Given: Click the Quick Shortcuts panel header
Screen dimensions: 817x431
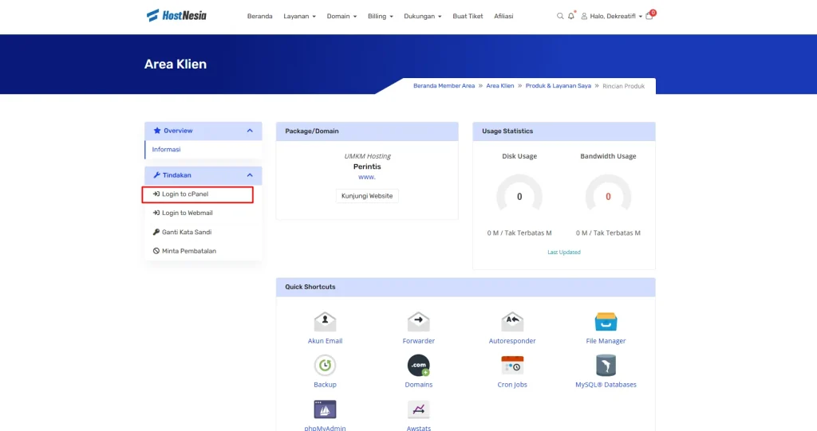Looking at the screenshot, I should tap(466, 288).
